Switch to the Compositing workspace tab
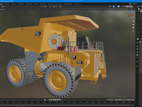142x107 pixels. point(58,4)
